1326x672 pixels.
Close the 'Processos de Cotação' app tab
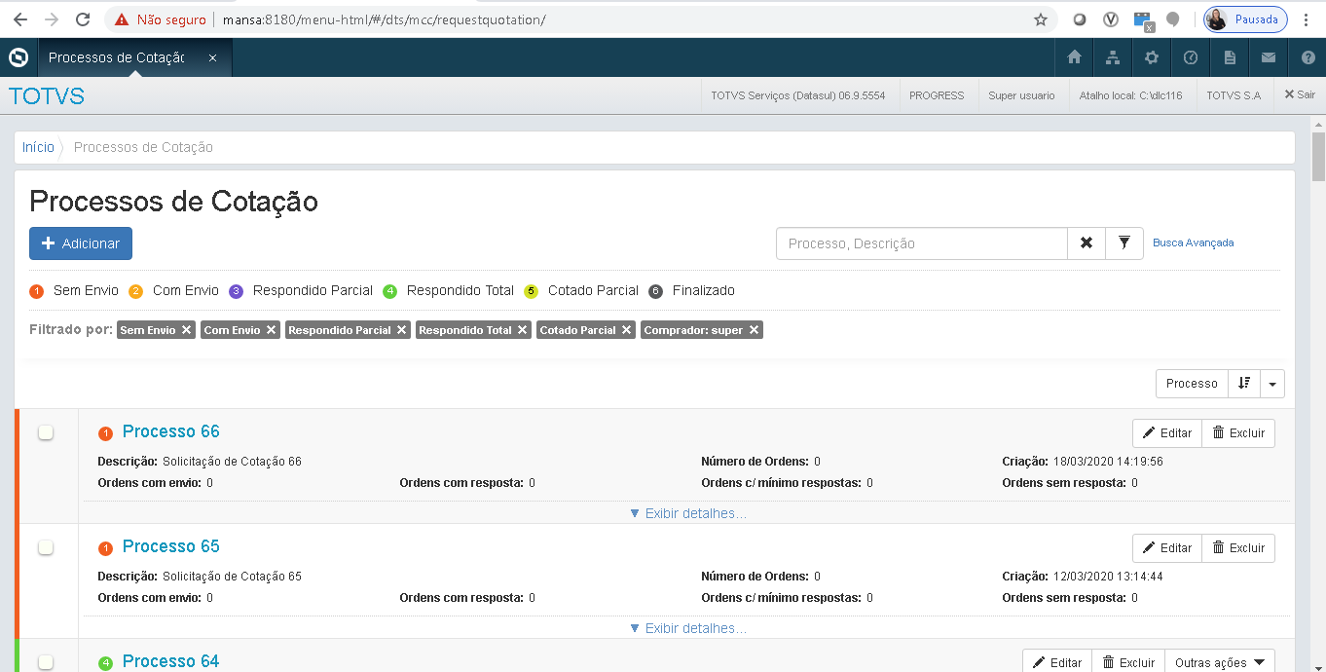pyautogui.click(x=212, y=57)
